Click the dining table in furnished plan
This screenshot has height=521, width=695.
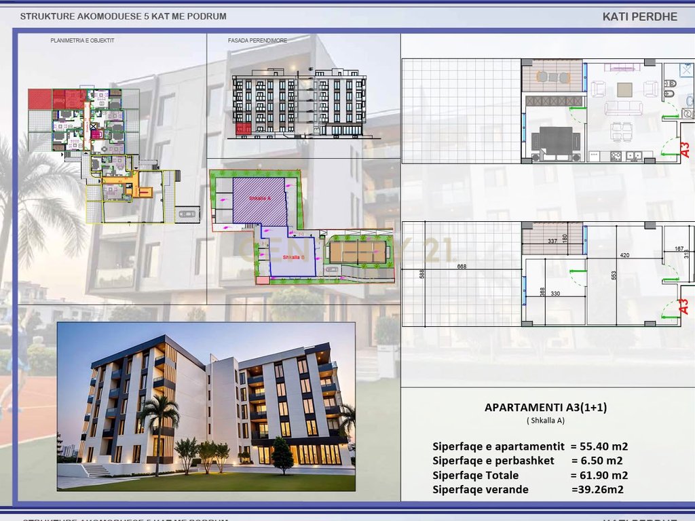tap(621, 131)
